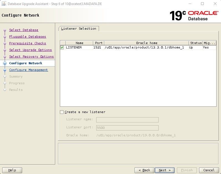Click the Status column header

click(196, 43)
